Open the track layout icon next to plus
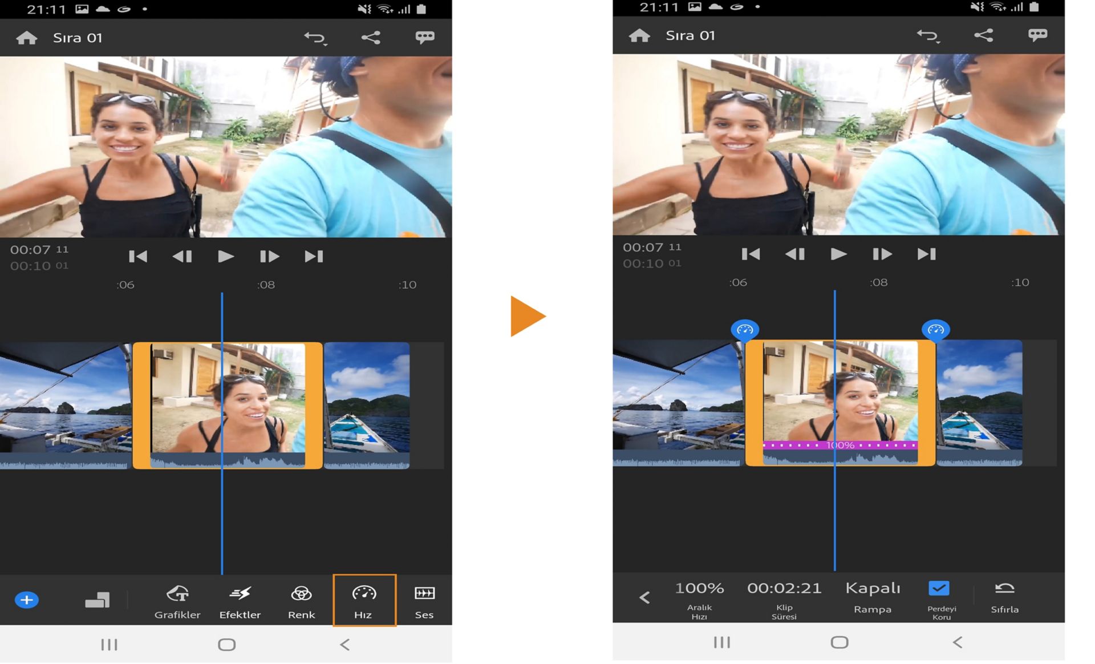 coord(97,600)
